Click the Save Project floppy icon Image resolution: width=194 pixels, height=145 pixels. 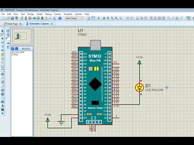point(12,18)
